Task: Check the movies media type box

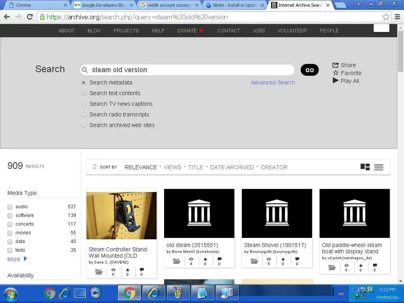Action: coord(10,233)
